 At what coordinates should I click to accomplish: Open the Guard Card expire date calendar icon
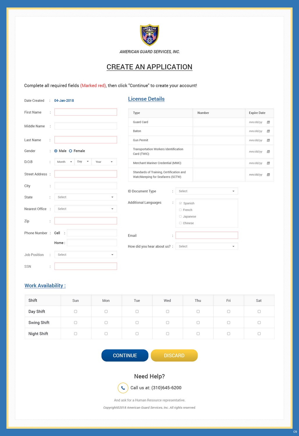point(268,122)
